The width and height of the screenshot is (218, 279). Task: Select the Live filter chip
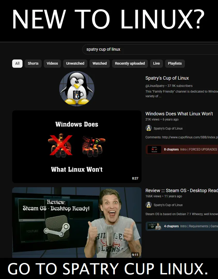tap(156, 64)
